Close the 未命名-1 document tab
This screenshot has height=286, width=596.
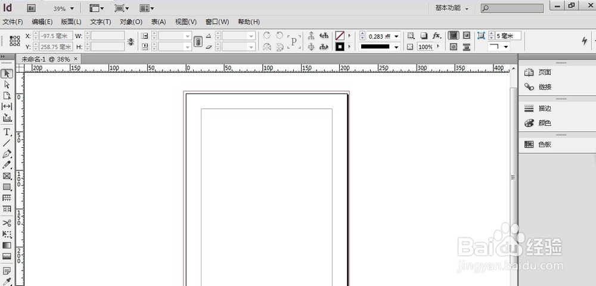click(x=76, y=58)
